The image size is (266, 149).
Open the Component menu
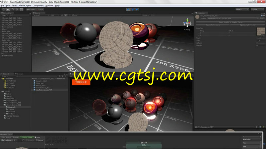point(38,6)
